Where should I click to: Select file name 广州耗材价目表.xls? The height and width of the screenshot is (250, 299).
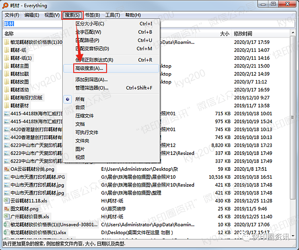(30, 217)
